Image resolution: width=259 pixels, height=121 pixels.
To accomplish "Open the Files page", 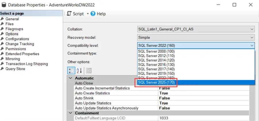I will [9, 24].
